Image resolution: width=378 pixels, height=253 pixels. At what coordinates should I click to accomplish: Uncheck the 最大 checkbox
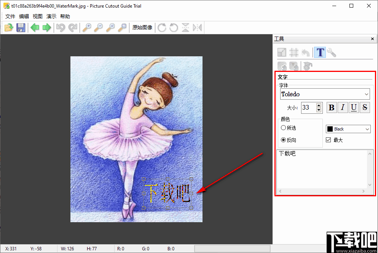pos(329,140)
